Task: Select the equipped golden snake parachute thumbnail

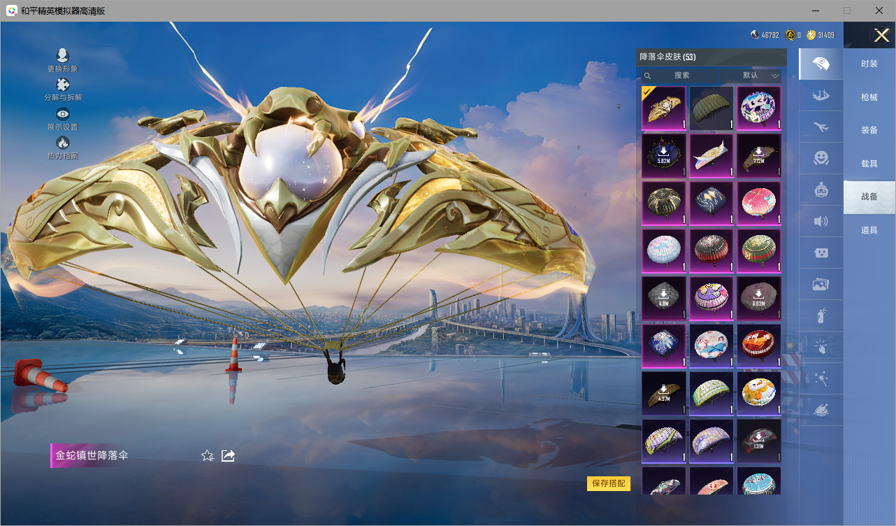Action: pos(664,108)
